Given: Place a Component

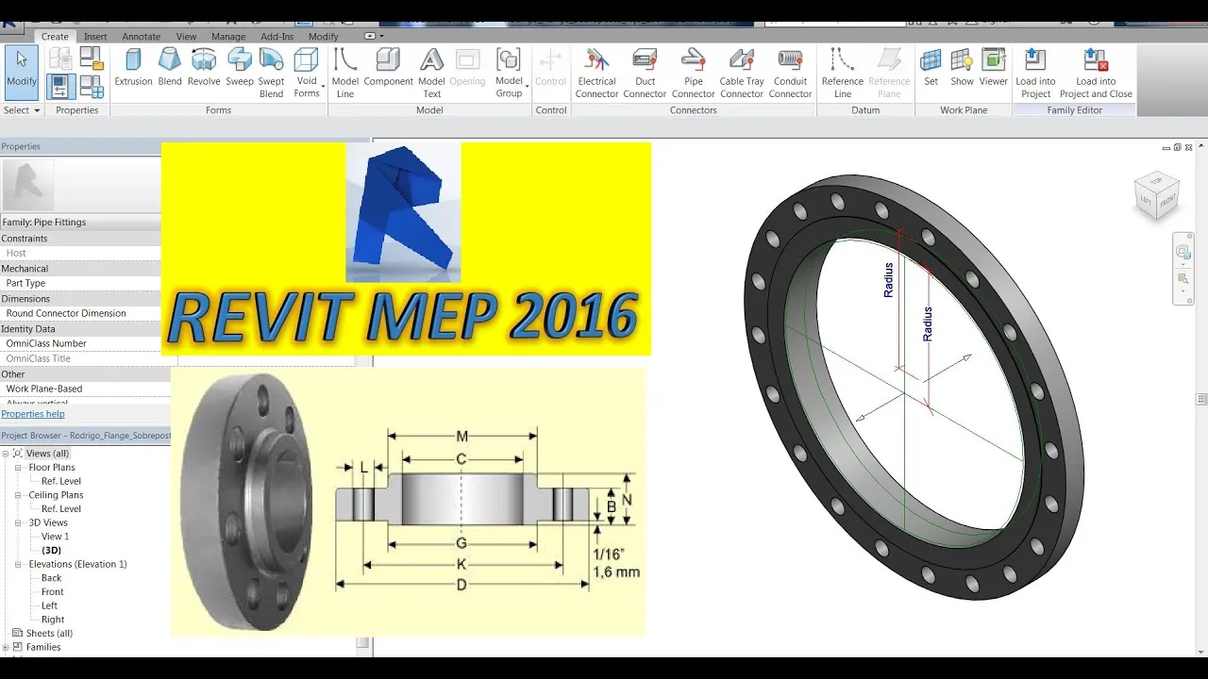Looking at the screenshot, I should click(x=388, y=70).
